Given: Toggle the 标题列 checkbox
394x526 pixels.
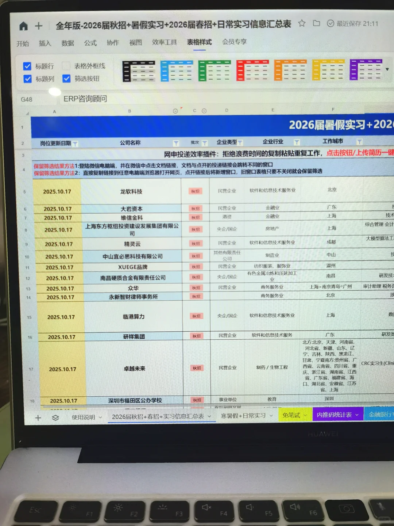Looking at the screenshot, I should pos(27,79).
